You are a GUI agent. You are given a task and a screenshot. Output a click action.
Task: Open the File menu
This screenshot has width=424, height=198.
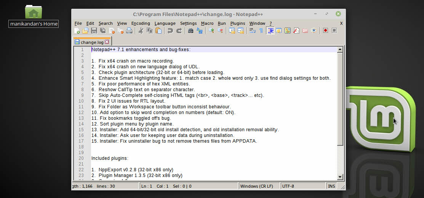coord(78,23)
